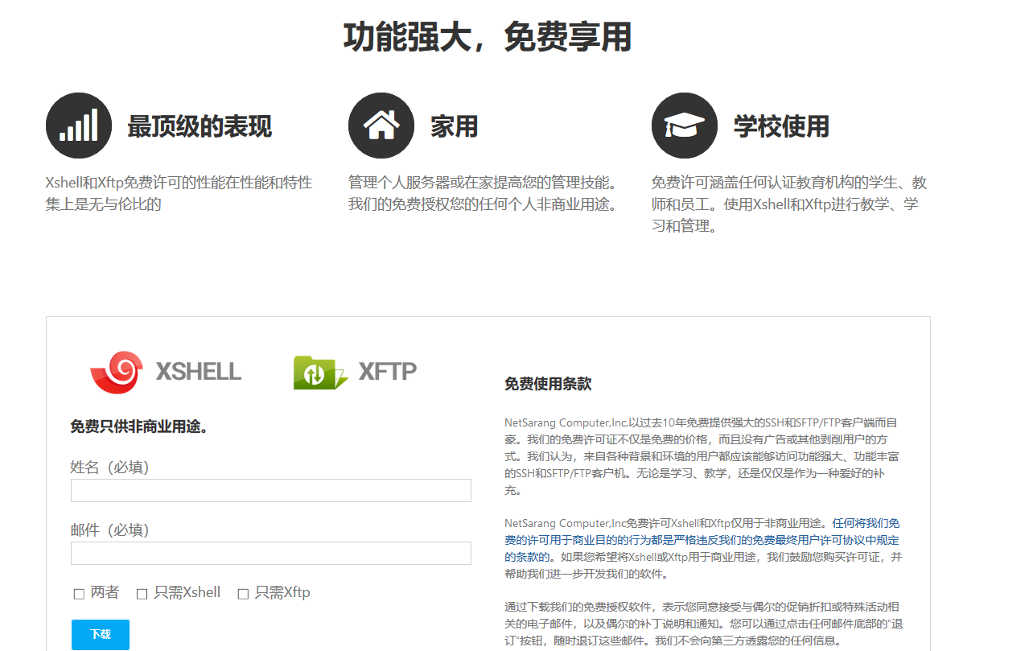This screenshot has height=651, width=1033.
Task: Click the paragraph starting 免费许可涵盖任何认证教育机构
Action: coord(789,204)
